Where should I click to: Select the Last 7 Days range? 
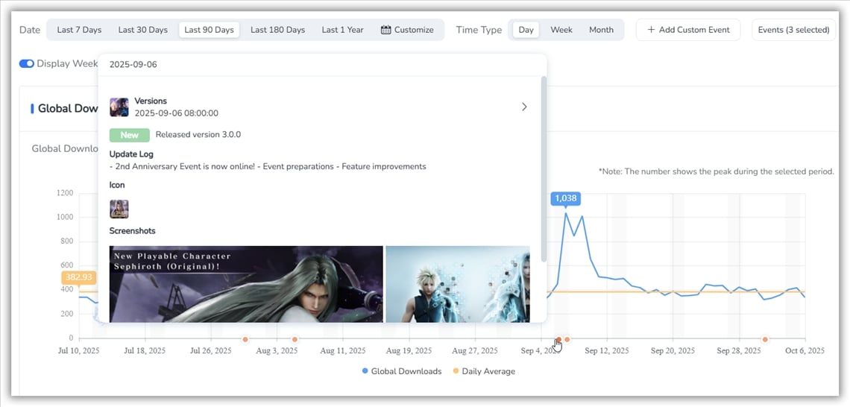point(79,30)
